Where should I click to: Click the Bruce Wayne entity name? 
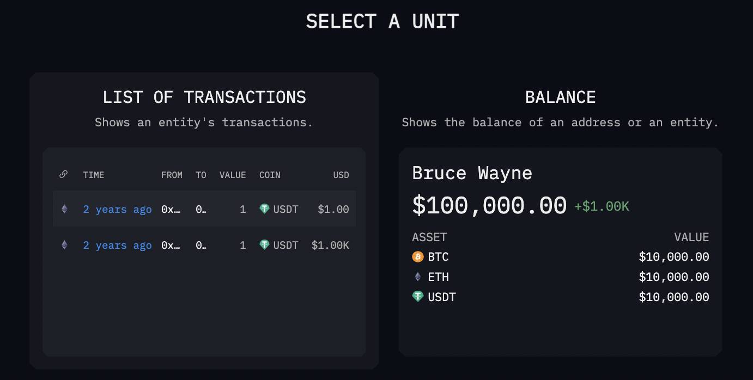tap(472, 173)
